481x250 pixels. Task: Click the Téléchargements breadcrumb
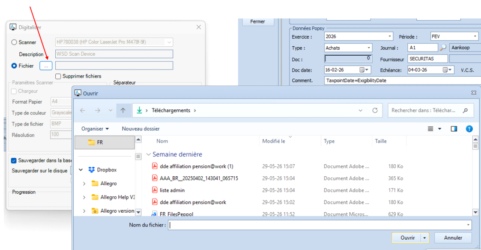[x=171, y=110]
